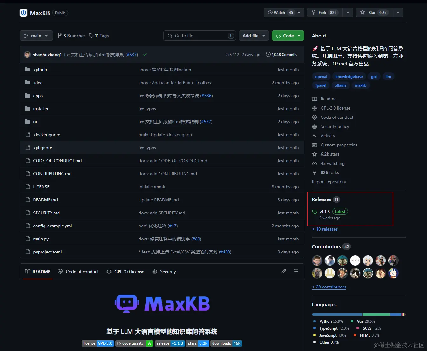Click the ollama topic tag
The height and width of the screenshot is (351, 427).
tap(341, 85)
